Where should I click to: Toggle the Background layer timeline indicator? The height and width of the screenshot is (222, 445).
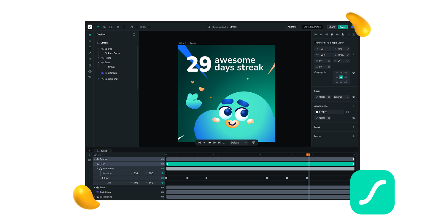(162, 197)
